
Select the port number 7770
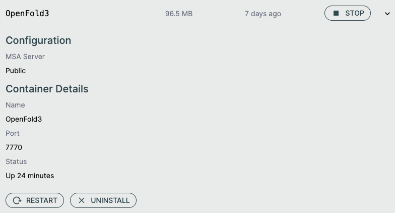tap(14, 147)
